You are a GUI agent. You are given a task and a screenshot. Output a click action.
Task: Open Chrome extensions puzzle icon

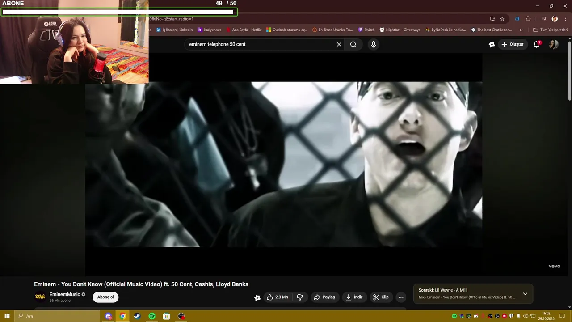[528, 19]
